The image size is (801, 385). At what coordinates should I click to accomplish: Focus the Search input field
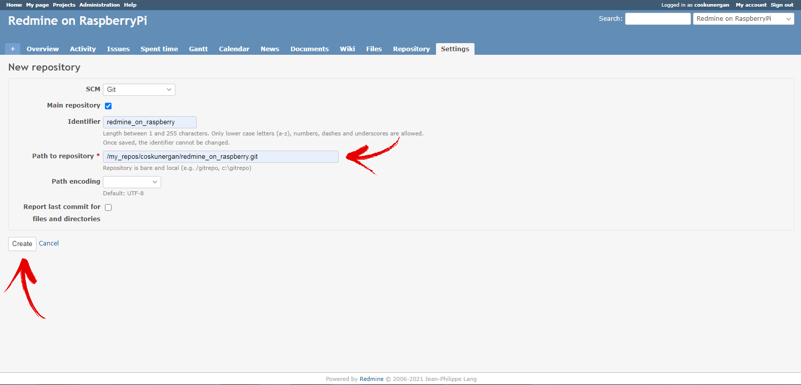[x=658, y=19]
